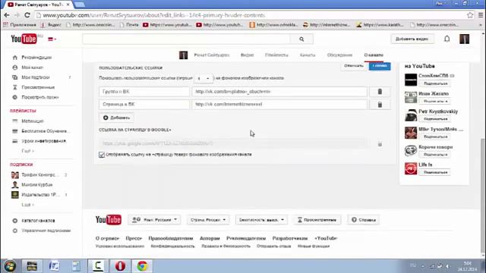Click the footer YouTube logo
This screenshot has width=486, height=273.
(108, 220)
